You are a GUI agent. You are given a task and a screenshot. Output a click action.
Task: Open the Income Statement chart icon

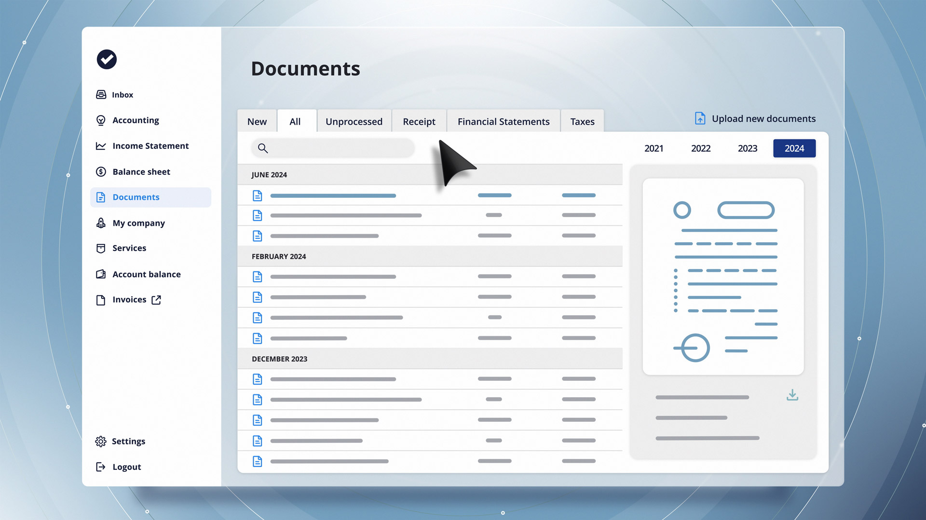tap(101, 146)
